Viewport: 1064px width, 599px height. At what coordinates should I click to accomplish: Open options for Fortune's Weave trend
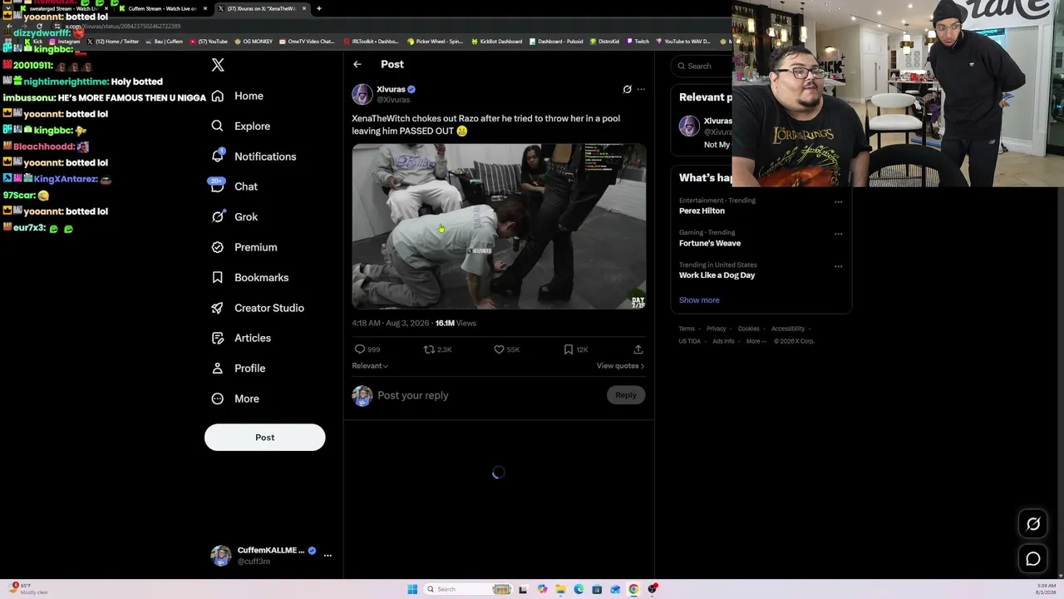(x=838, y=234)
